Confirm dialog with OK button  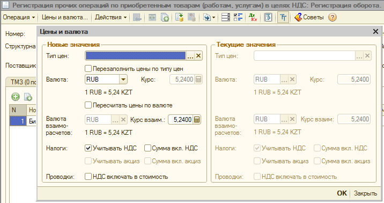click(342, 193)
